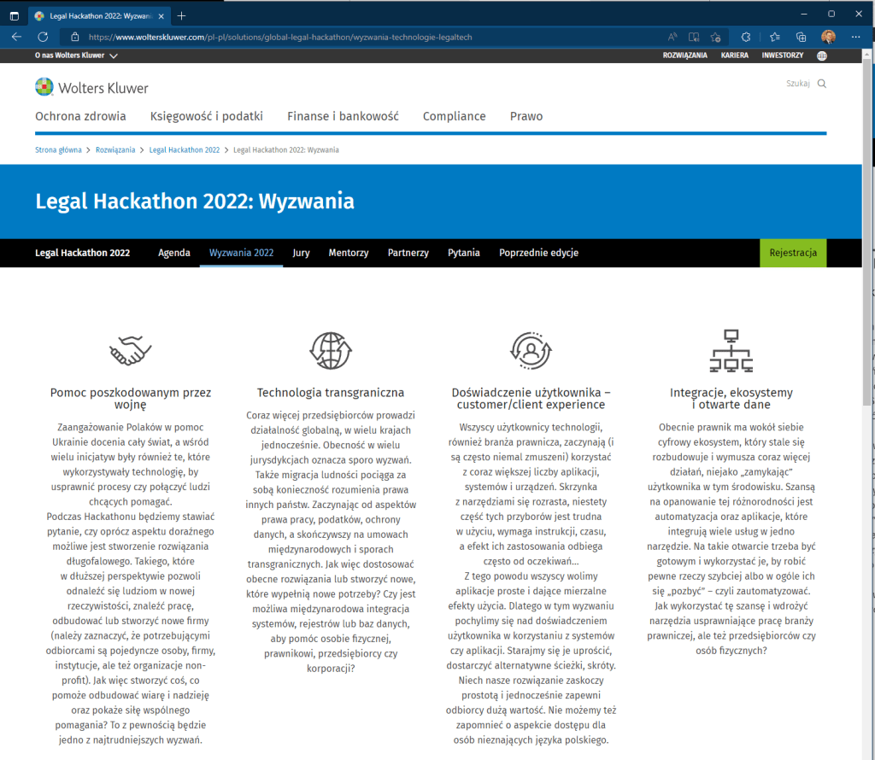This screenshot has height=760, width=875.
Task: Click the globe language selector icon
Action: 821,56
